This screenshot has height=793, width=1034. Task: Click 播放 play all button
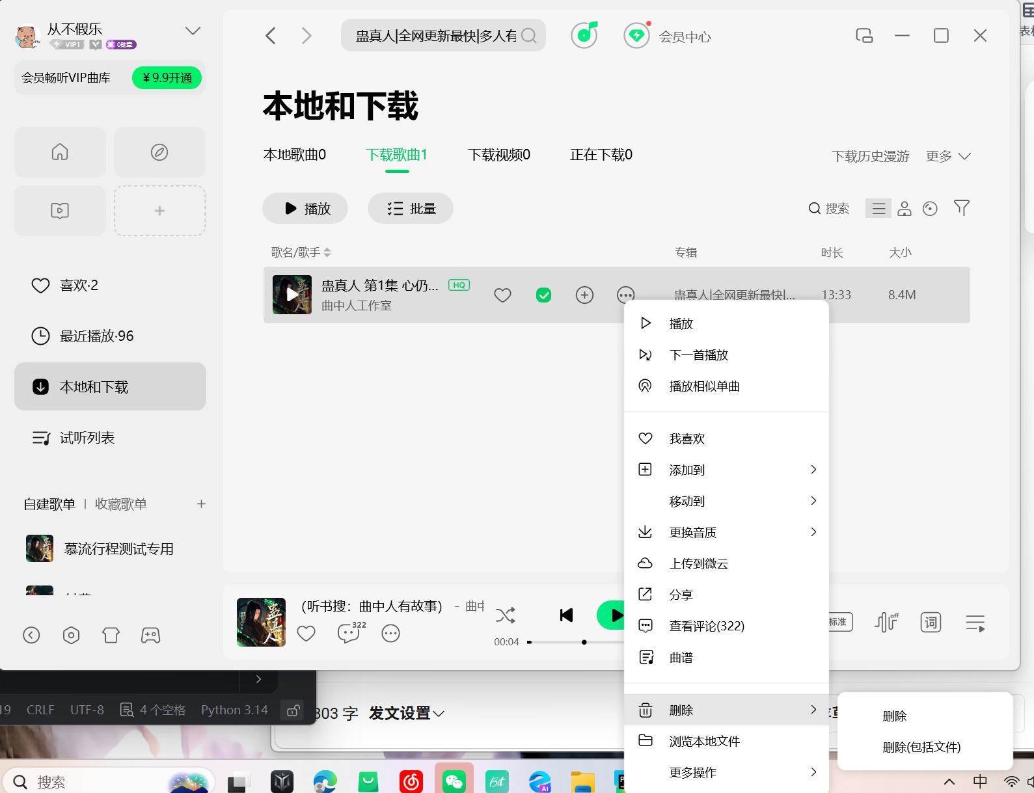click(x=305, y=208)
